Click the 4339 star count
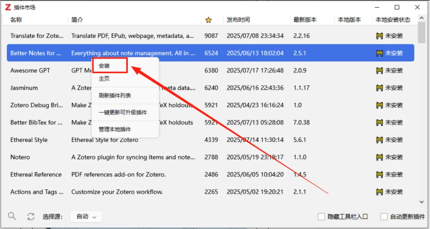This screenshot has width=430, height=229. [x=211, y=140]
